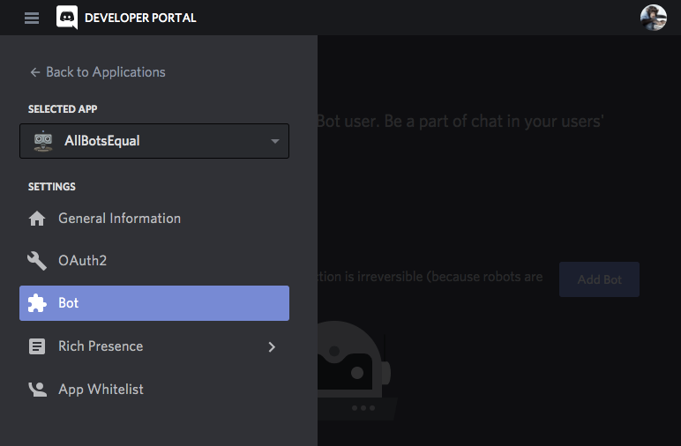The width and height of the screenshot is (681, 446).
Task: Click the App Whitelist person icon
Action: [37, 389]
